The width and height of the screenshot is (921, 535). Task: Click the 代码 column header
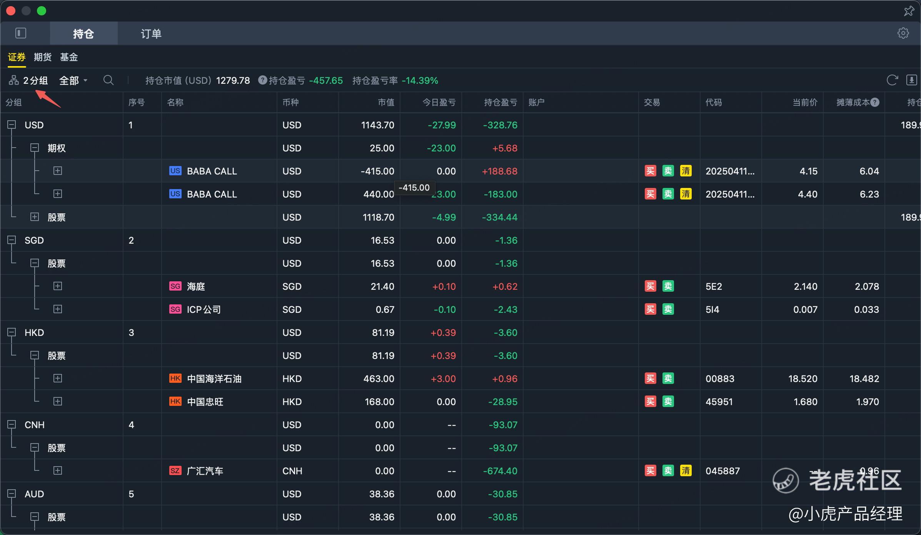(x=714, y=102)
